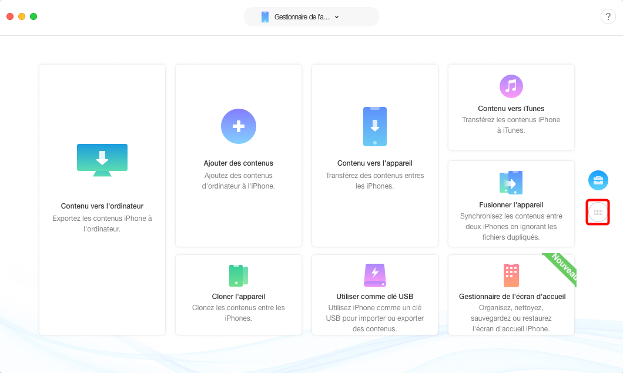Click the Fusionner l'appareil phones icon

click(511, 182)
